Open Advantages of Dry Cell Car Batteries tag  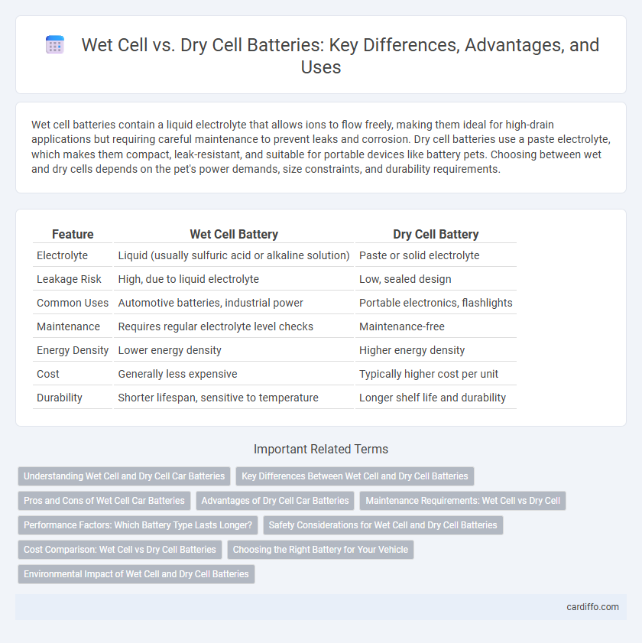pos(275,501)
